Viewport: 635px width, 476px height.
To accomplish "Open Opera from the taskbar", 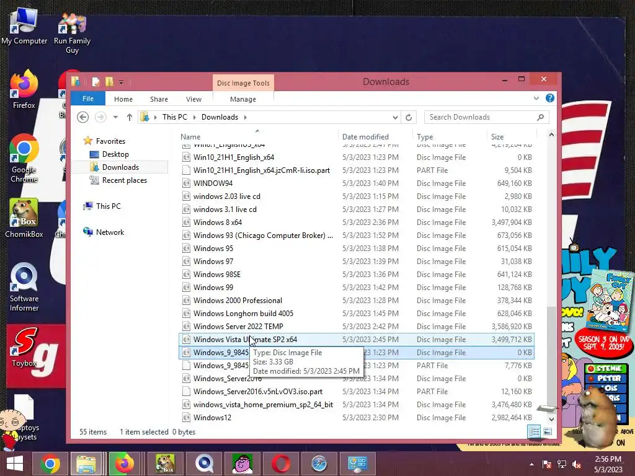I will coord(281,464).
